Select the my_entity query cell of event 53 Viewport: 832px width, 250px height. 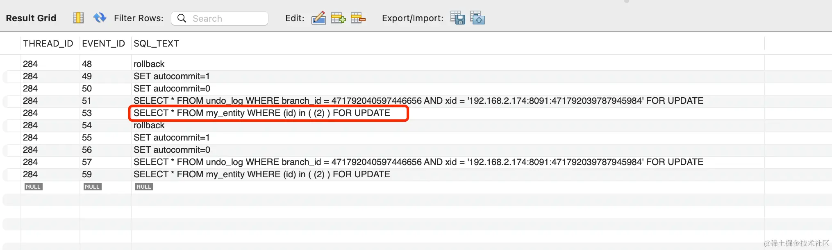[448, 113]
